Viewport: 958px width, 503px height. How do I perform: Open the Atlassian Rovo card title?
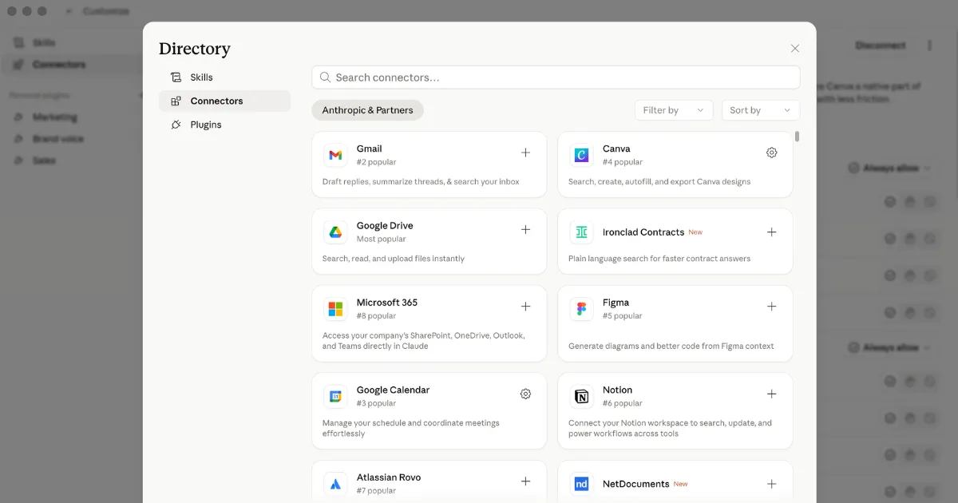[389, 477]
